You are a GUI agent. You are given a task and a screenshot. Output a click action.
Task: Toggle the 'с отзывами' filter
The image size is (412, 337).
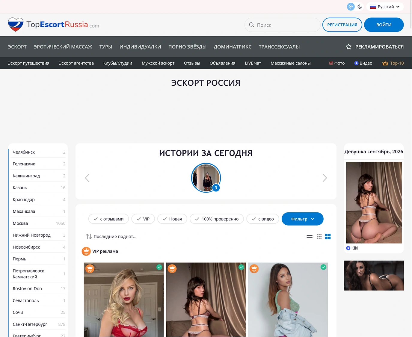(108, 219)
